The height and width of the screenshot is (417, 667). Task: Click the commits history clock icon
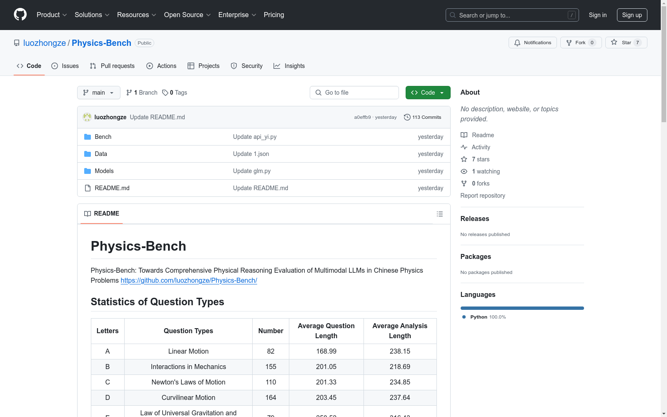tap(407, 117)
